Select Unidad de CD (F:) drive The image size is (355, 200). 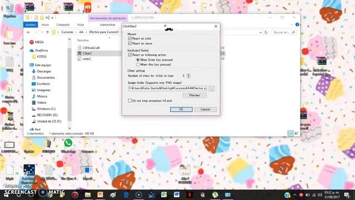47,121
